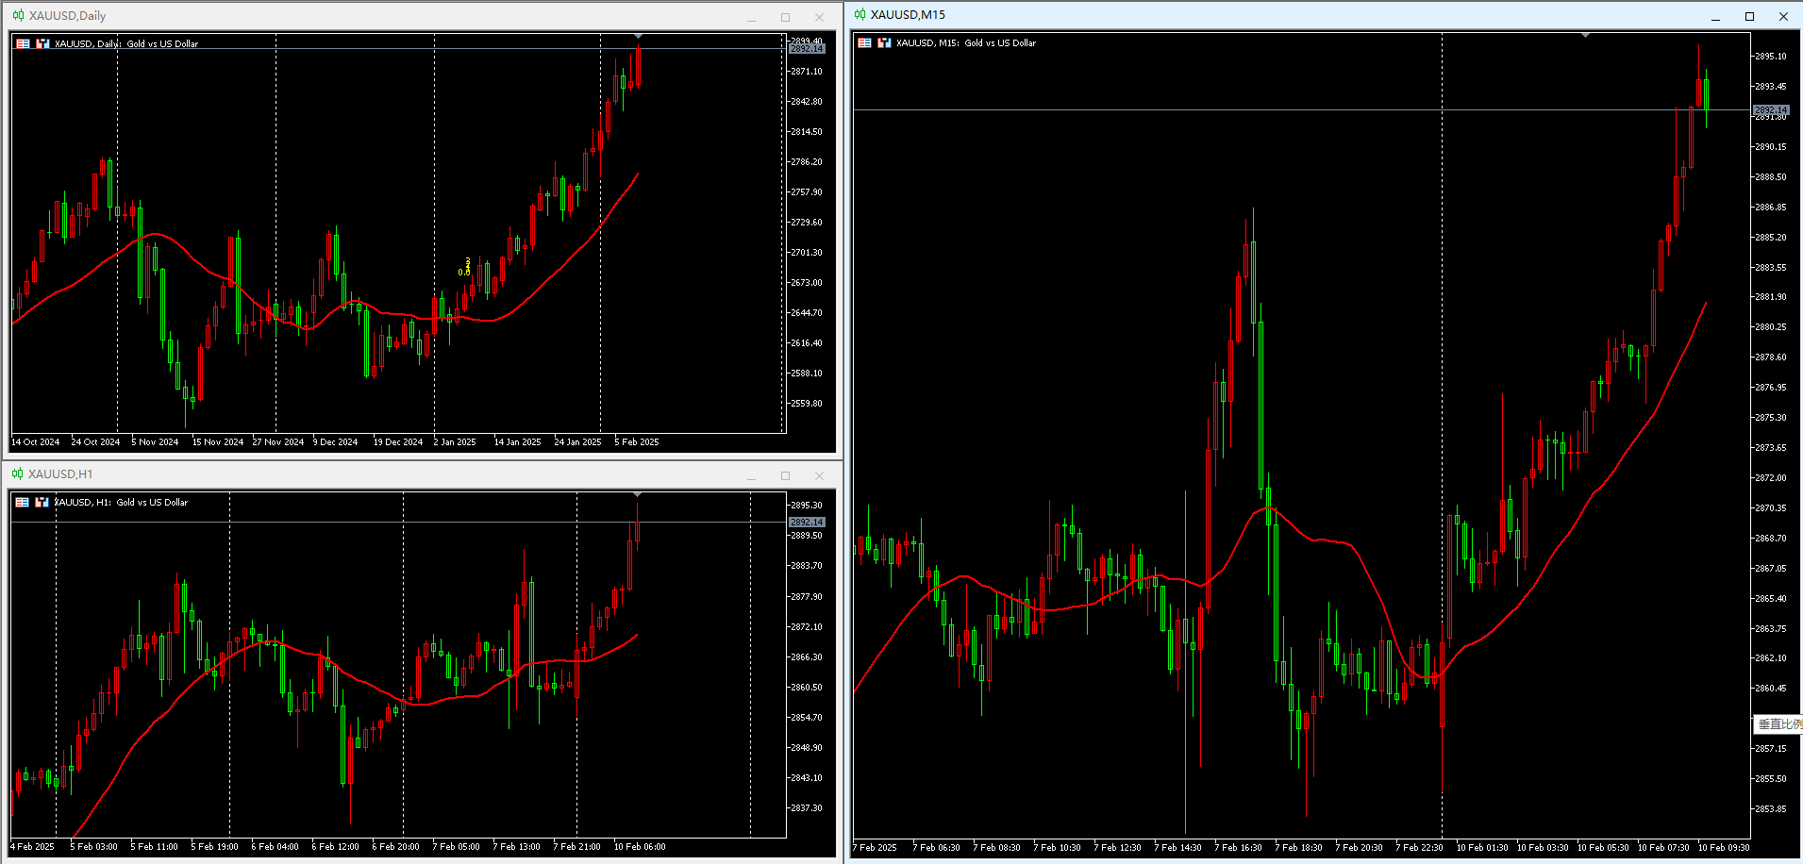1803x864 pixels.
Task: Click the 2559.80 price label on Daily scale
Action: coord(806,403)
